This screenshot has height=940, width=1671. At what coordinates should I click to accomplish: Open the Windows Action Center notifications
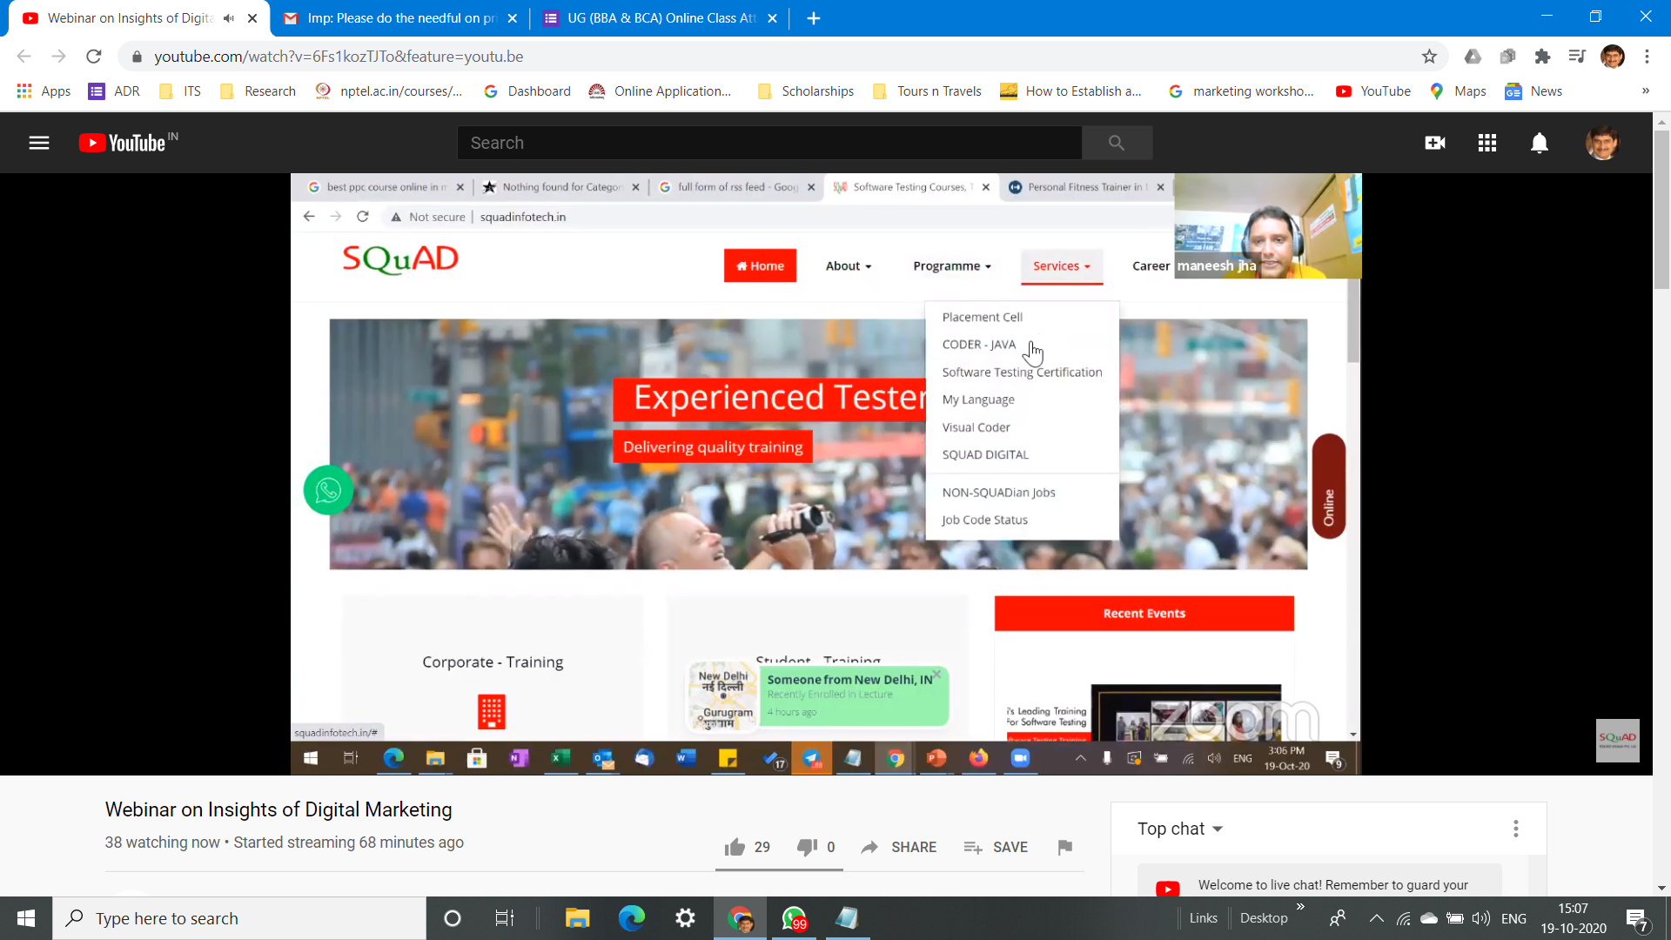click(1637, 919)
